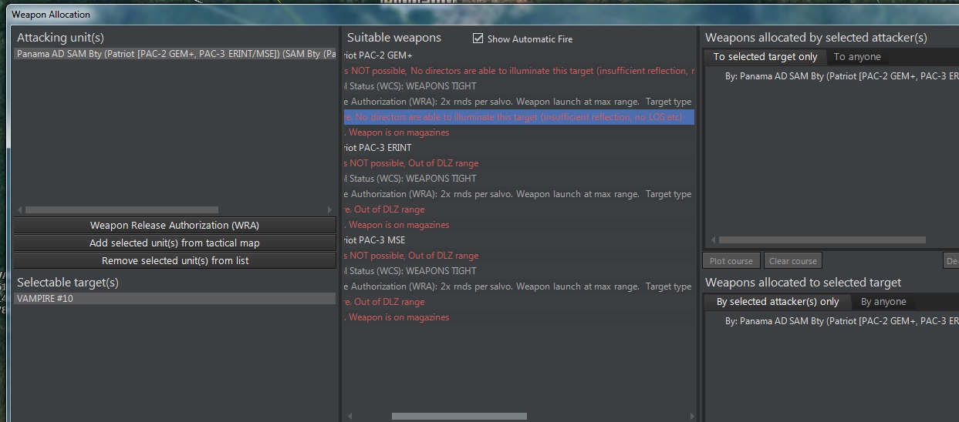Click left scroll arrow in allocated by attacker panel
The height and width of the screenshot is (422, 959).
pyautogui.click(x=712, y=240)
